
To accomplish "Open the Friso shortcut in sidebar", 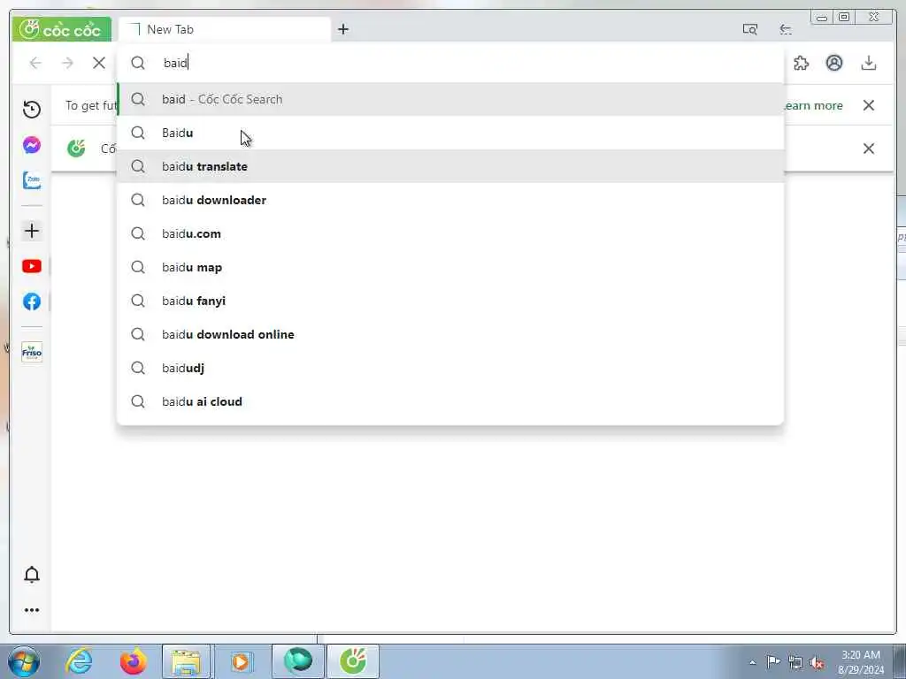I will (x=32, y=352).
